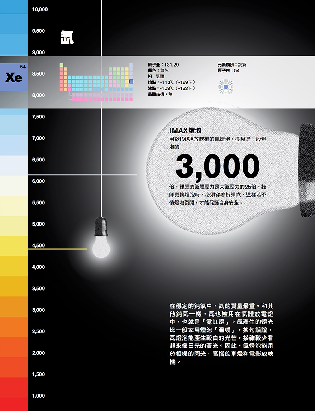Open the mini periodic table thumbnail
This screenshot has height=411, width=315.
tap(96, 82)
